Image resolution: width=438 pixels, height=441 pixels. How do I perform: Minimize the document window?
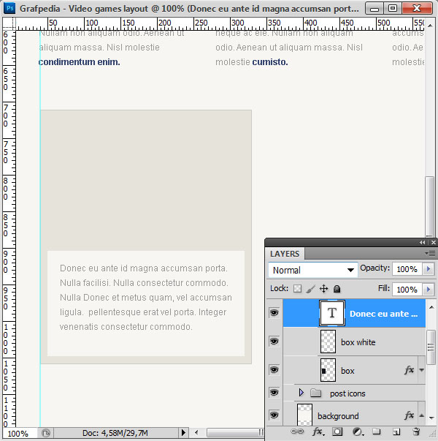(374, 8)
